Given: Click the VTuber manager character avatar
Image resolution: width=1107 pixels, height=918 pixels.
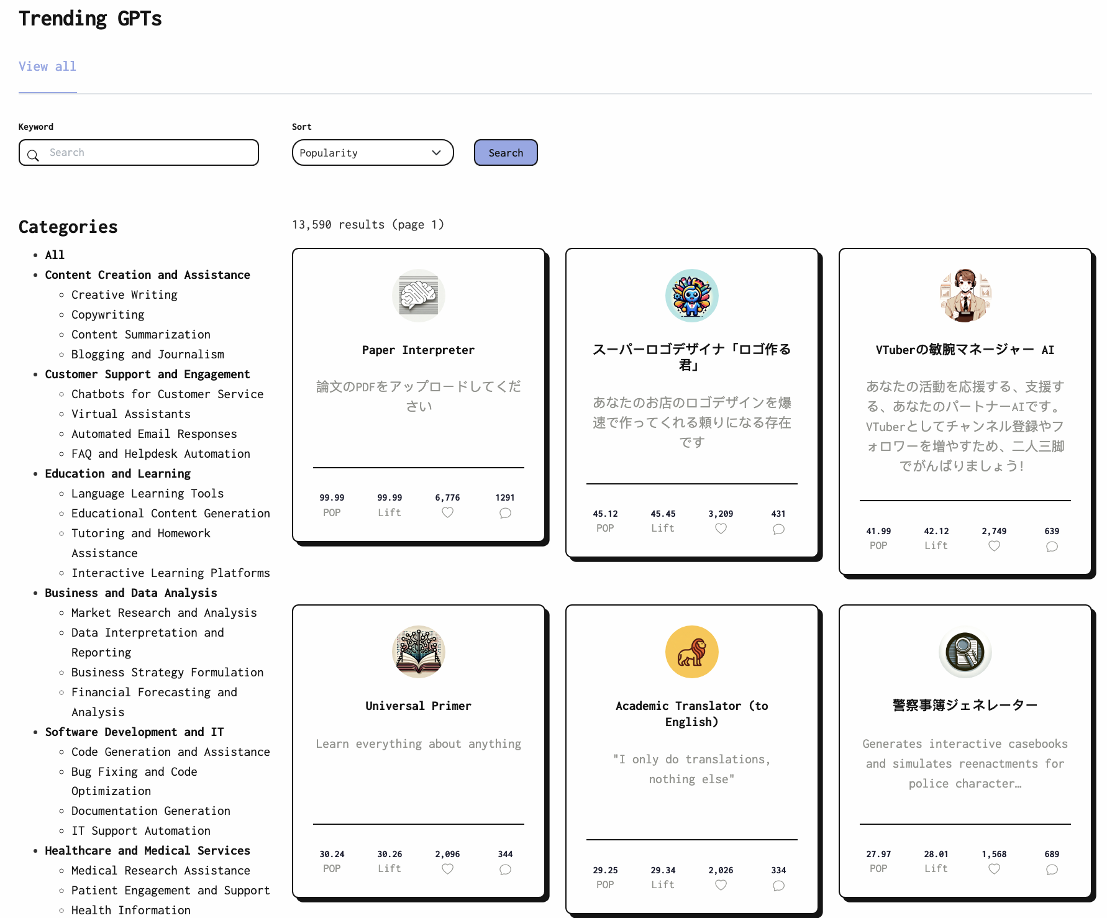Looking at the screenshot, I should [x=965, y=296].
